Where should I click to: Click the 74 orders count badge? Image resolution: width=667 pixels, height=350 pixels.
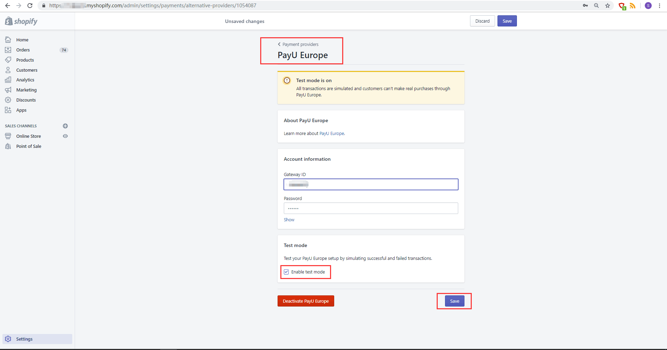coord(64,50)
